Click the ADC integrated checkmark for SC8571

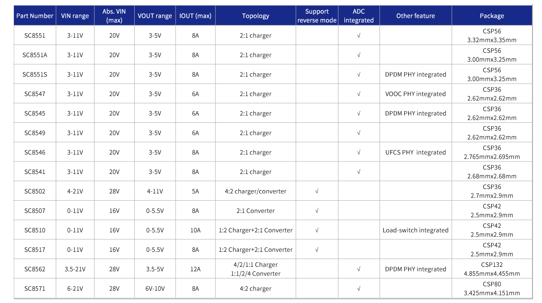pos(359,289)
